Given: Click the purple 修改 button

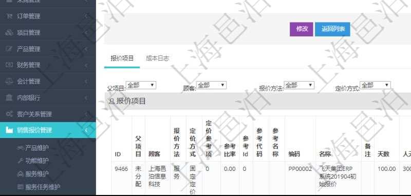Looking at the screenshot, I should pos(302,29).
